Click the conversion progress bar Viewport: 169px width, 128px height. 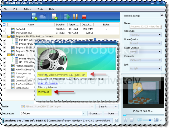[57, 120]
